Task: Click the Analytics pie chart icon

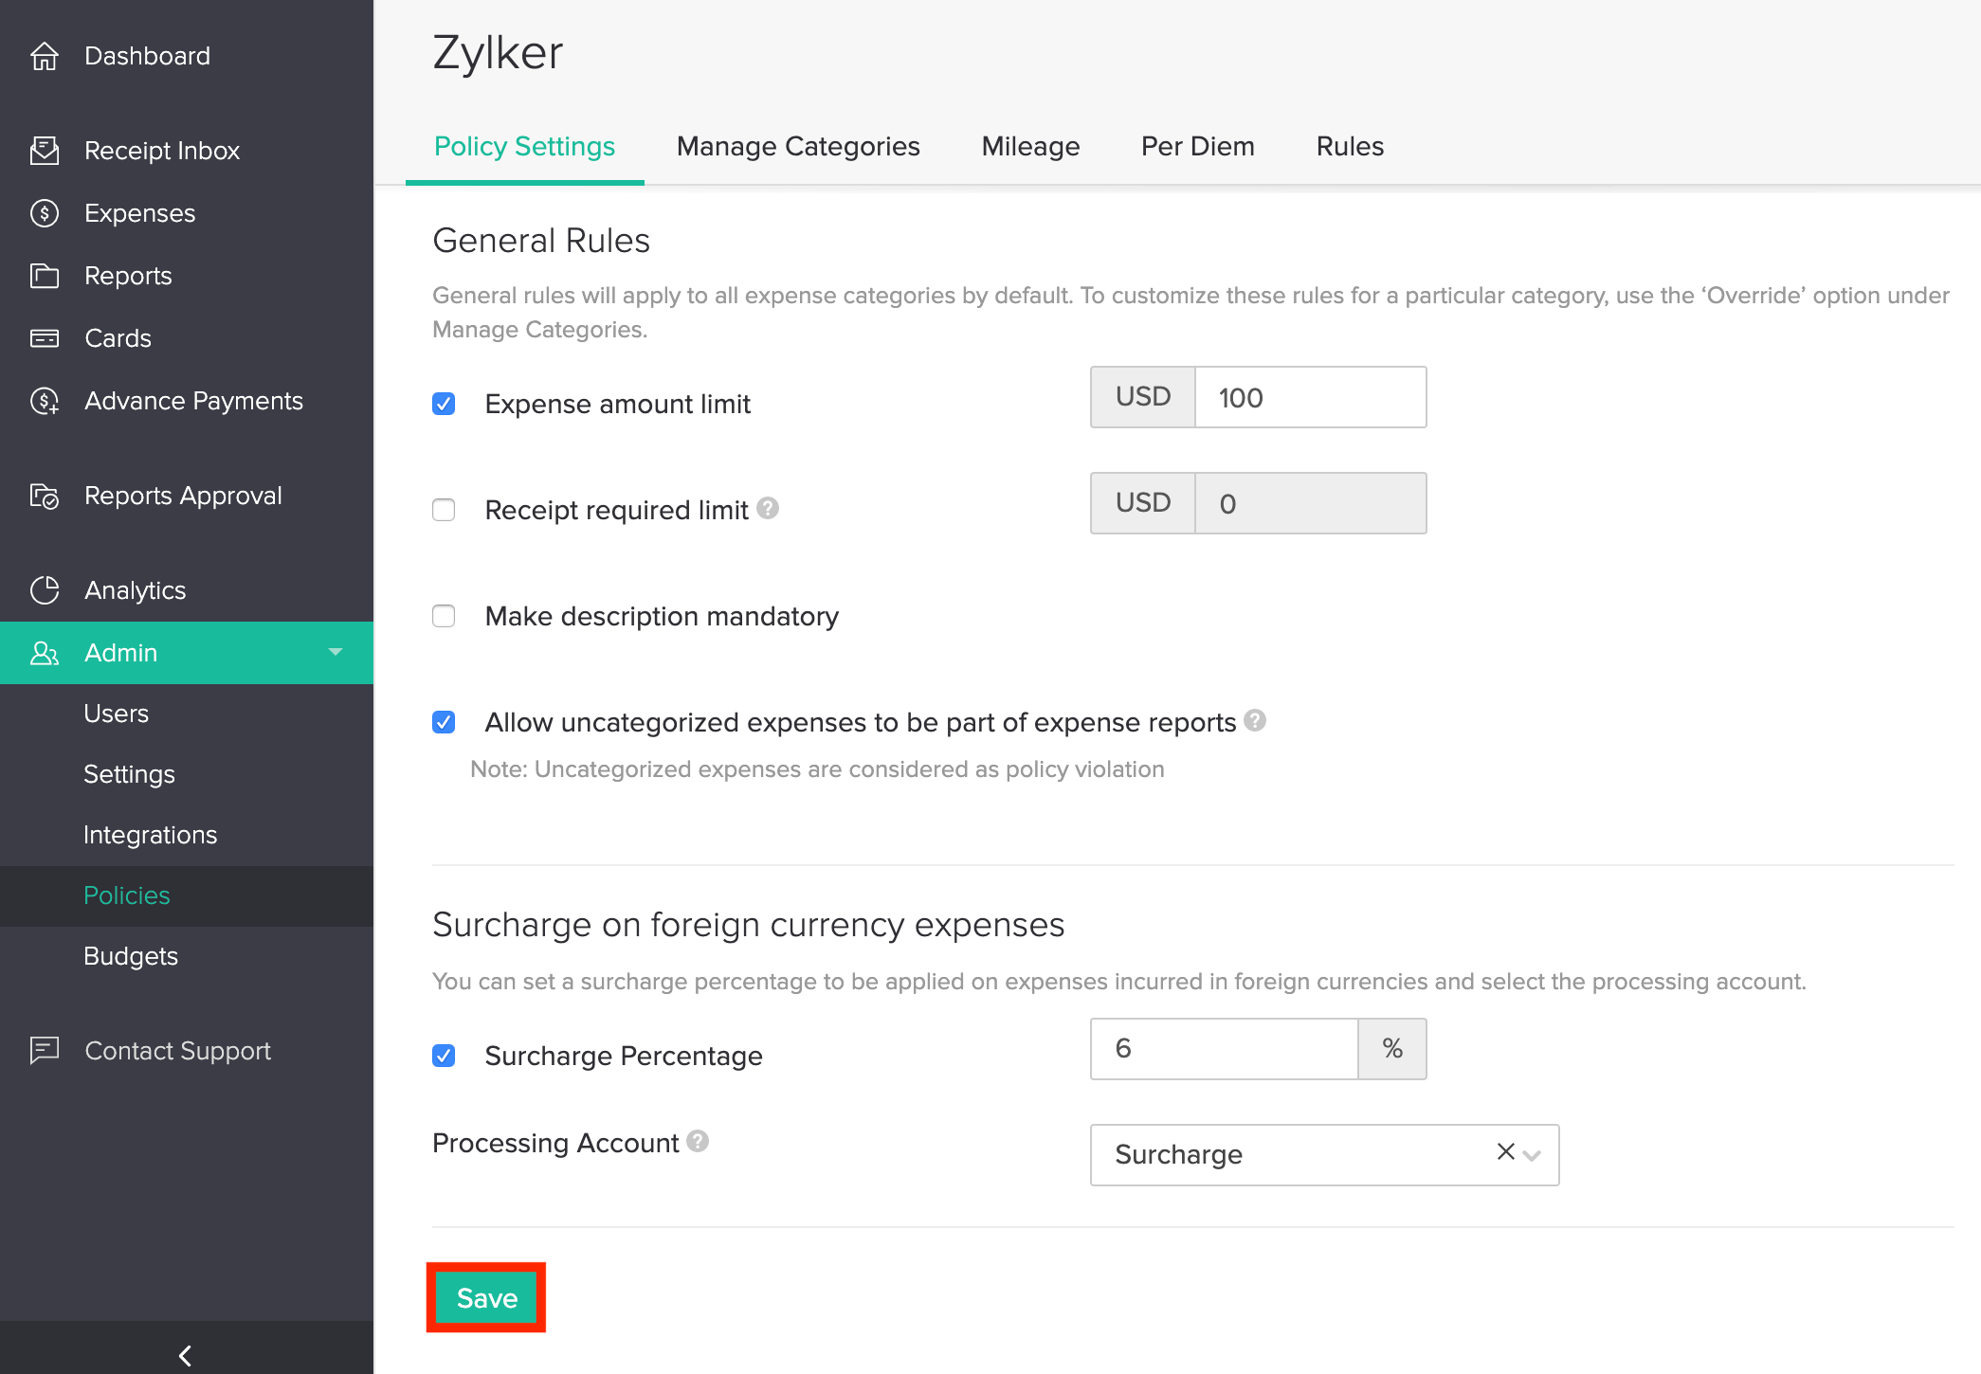Action: (x=45, y=590)
